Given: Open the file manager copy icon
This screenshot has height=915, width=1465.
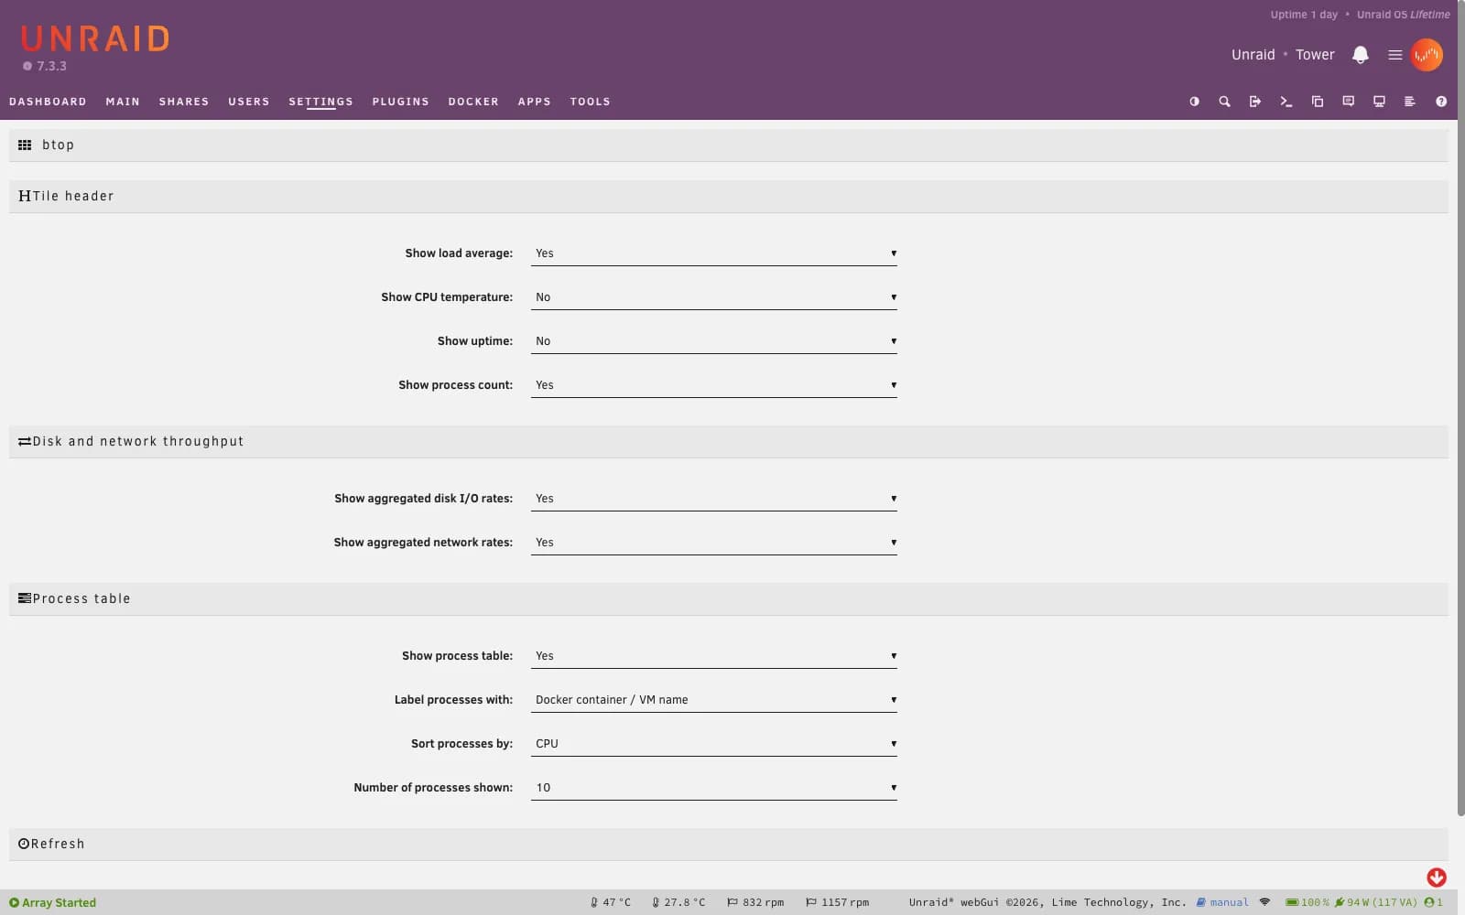Looking at the screenshot, I should click(1318, 102).
